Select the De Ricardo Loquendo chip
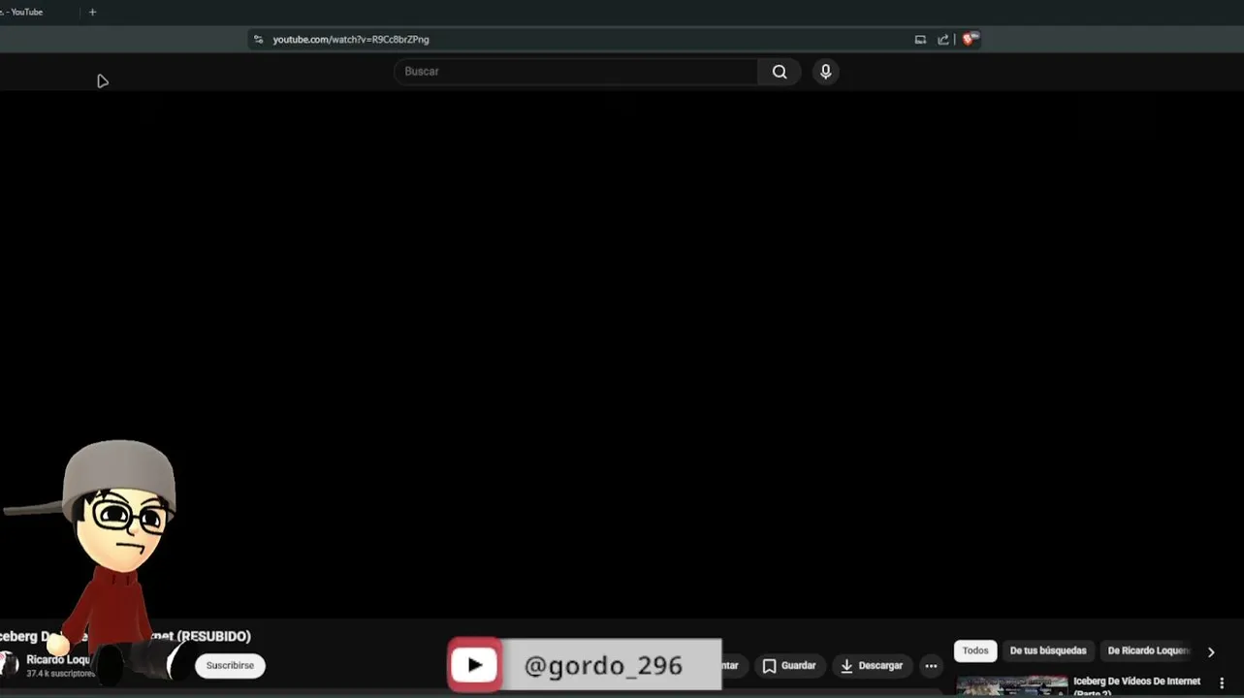This screenshot has width=1244, height=698. point(1149,650)
